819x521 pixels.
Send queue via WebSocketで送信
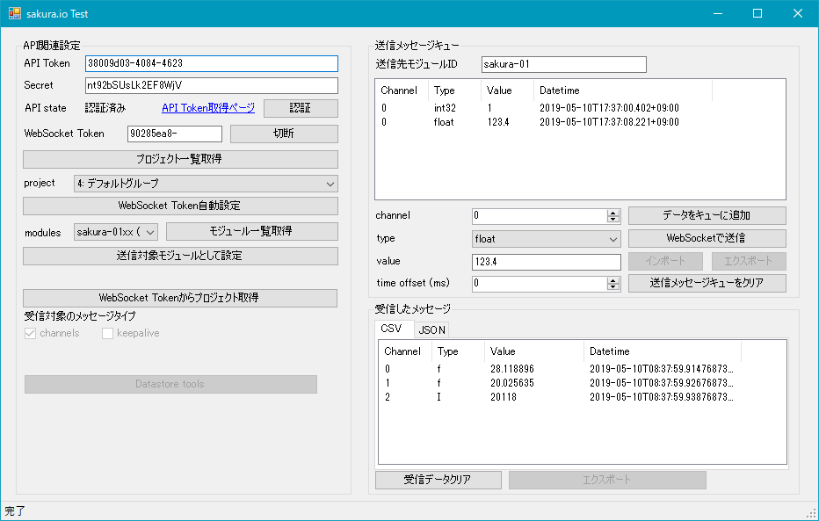pyautogui.click(x=707, y=237)
